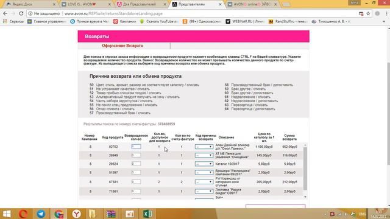Screen dimensions: 390x219
Task: Open Chrome three-dot menu
Action: pyautogui.click(x=386, y=13)
